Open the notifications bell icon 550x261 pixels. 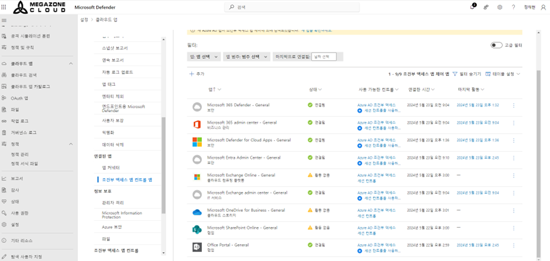tap(472, 7)
